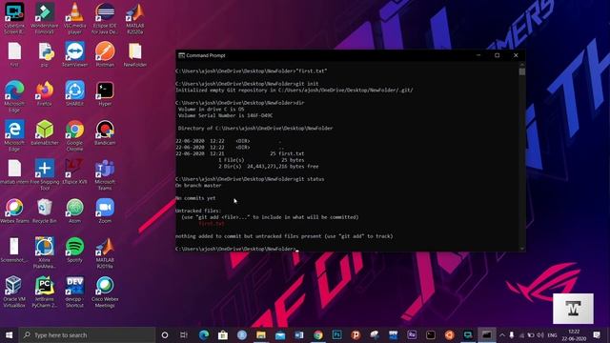Open Chrome from the taskbar
The image size is (610, 343).
(317, 334)
